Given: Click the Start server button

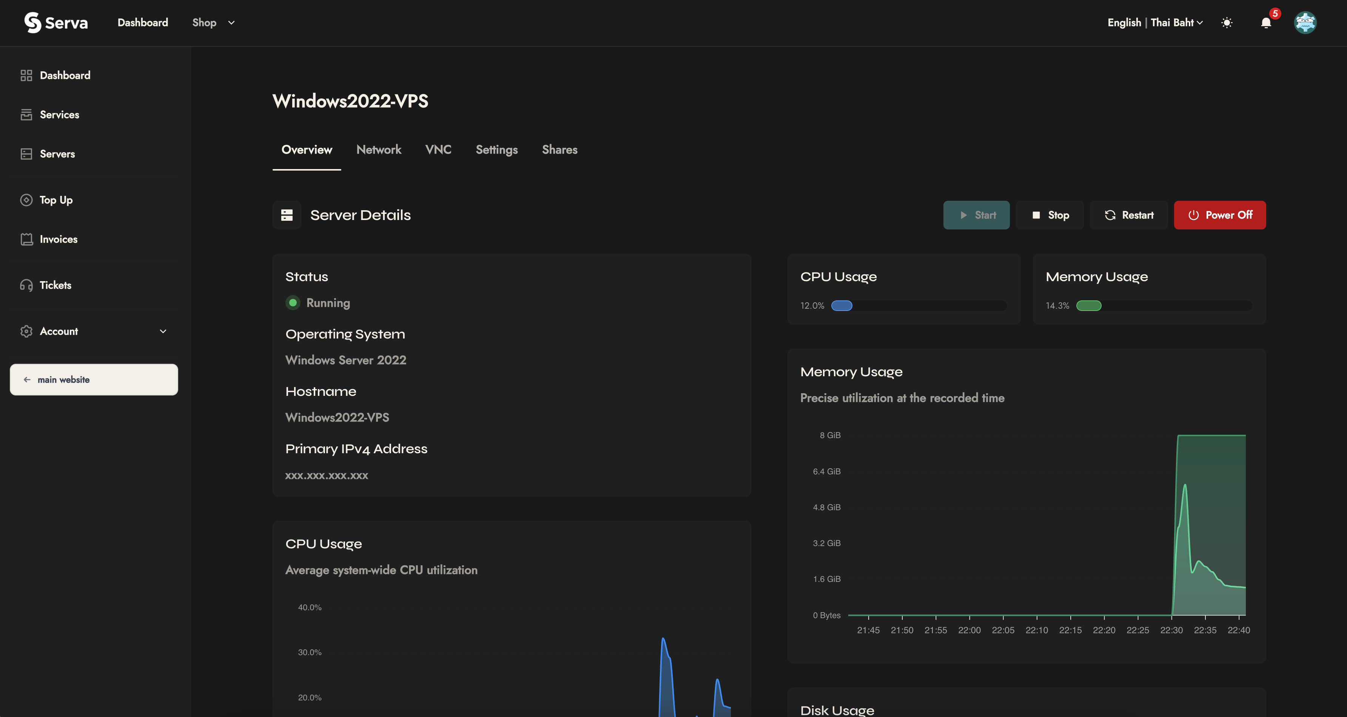Looking at the screenshot, I should pyautogui.click(x=976, y=215).
